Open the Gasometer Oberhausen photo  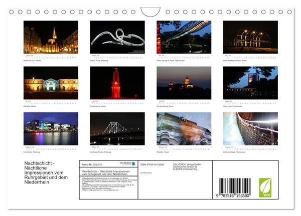pyautogui.click(x=250, y=83)
